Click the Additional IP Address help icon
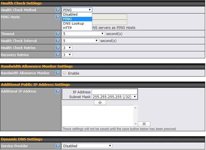The width and height of the screenshot is (206, 150). [x=58, y=91]
